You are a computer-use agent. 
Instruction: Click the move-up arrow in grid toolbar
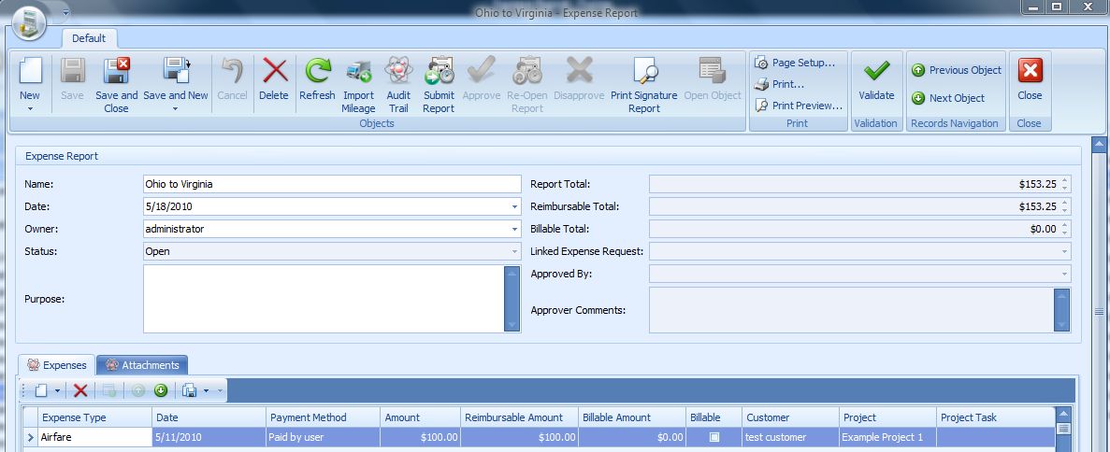pyautogui.click(x=138, y=390)
